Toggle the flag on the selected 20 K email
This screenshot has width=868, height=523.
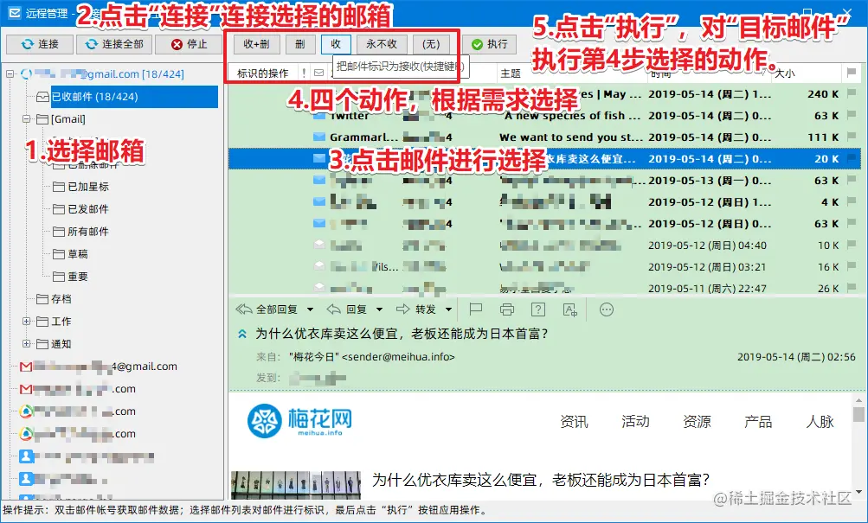click(852, 159)
